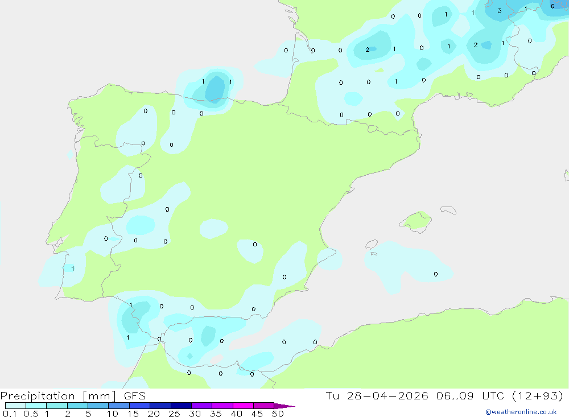Select the 40–45 mm magenta legend swatch

pyautogui.click(x=243, y=406)
